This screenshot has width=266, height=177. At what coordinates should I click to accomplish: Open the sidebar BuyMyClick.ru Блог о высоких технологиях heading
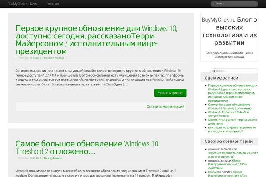pos(229,31)
